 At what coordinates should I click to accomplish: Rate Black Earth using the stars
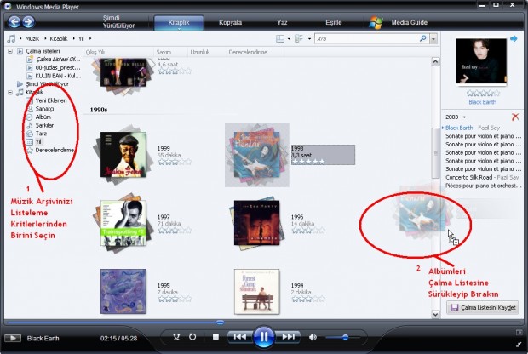pyautogui.click(x=483, y=94)
